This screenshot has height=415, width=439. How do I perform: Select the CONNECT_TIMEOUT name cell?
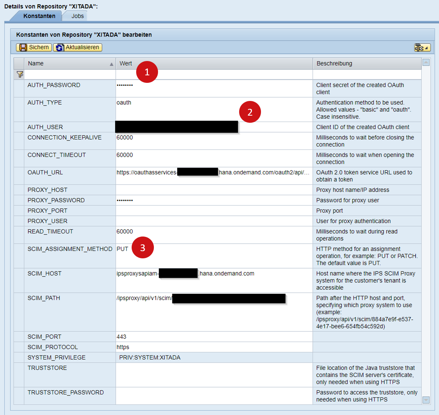coord(70,158)
